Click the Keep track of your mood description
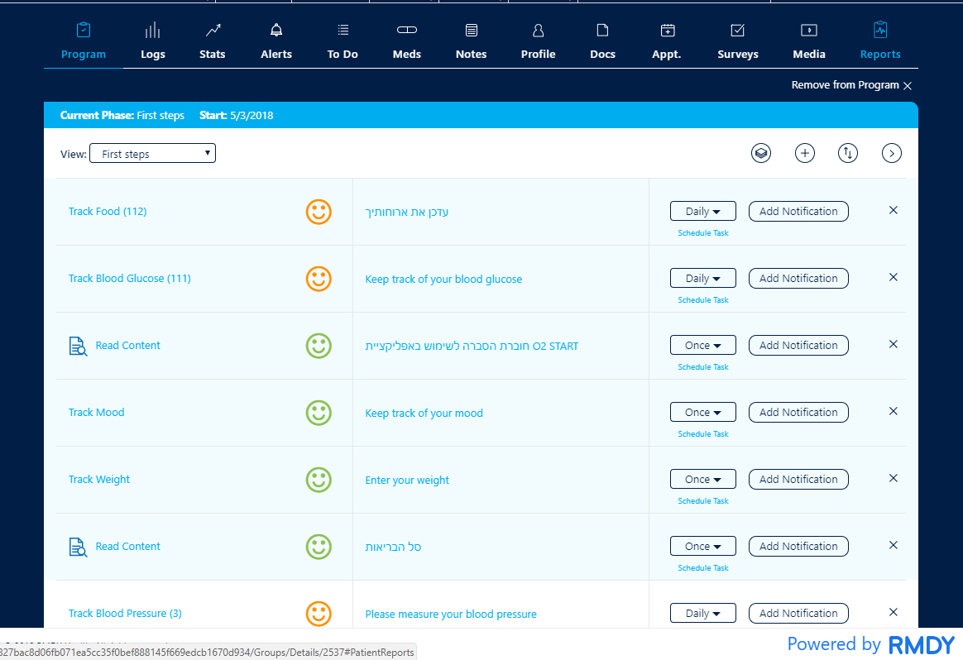Viewport: 963px width, 660px height. [x=424, y=414]
